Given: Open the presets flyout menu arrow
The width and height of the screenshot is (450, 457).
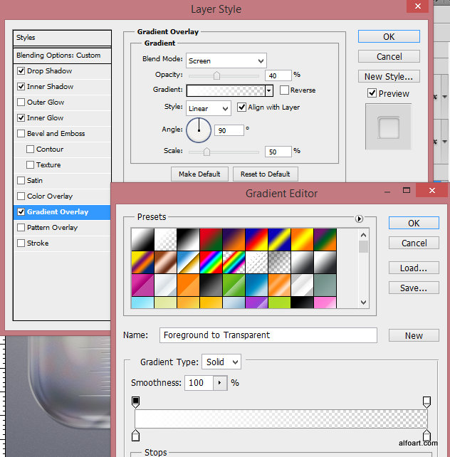Looking at the screenshot, I should point(359,219).
